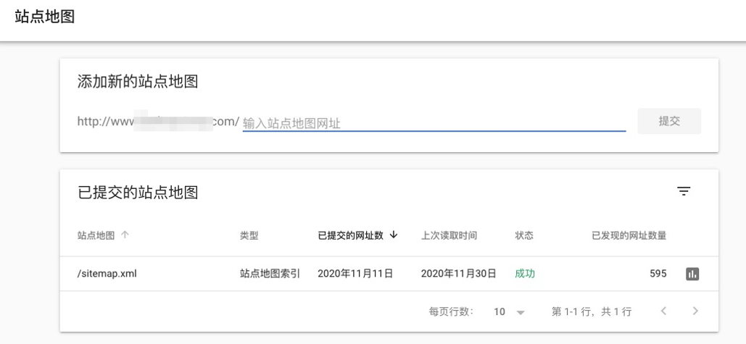Click the bar chart icon for /sitemap.xml
Screen dimensions: 746x344
(692, 274)
